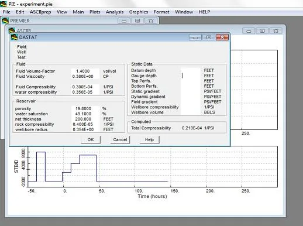Minimize the ASCIIR window
Image resolution: width=303 pixels, height=226 pixels.
point(249,31)
